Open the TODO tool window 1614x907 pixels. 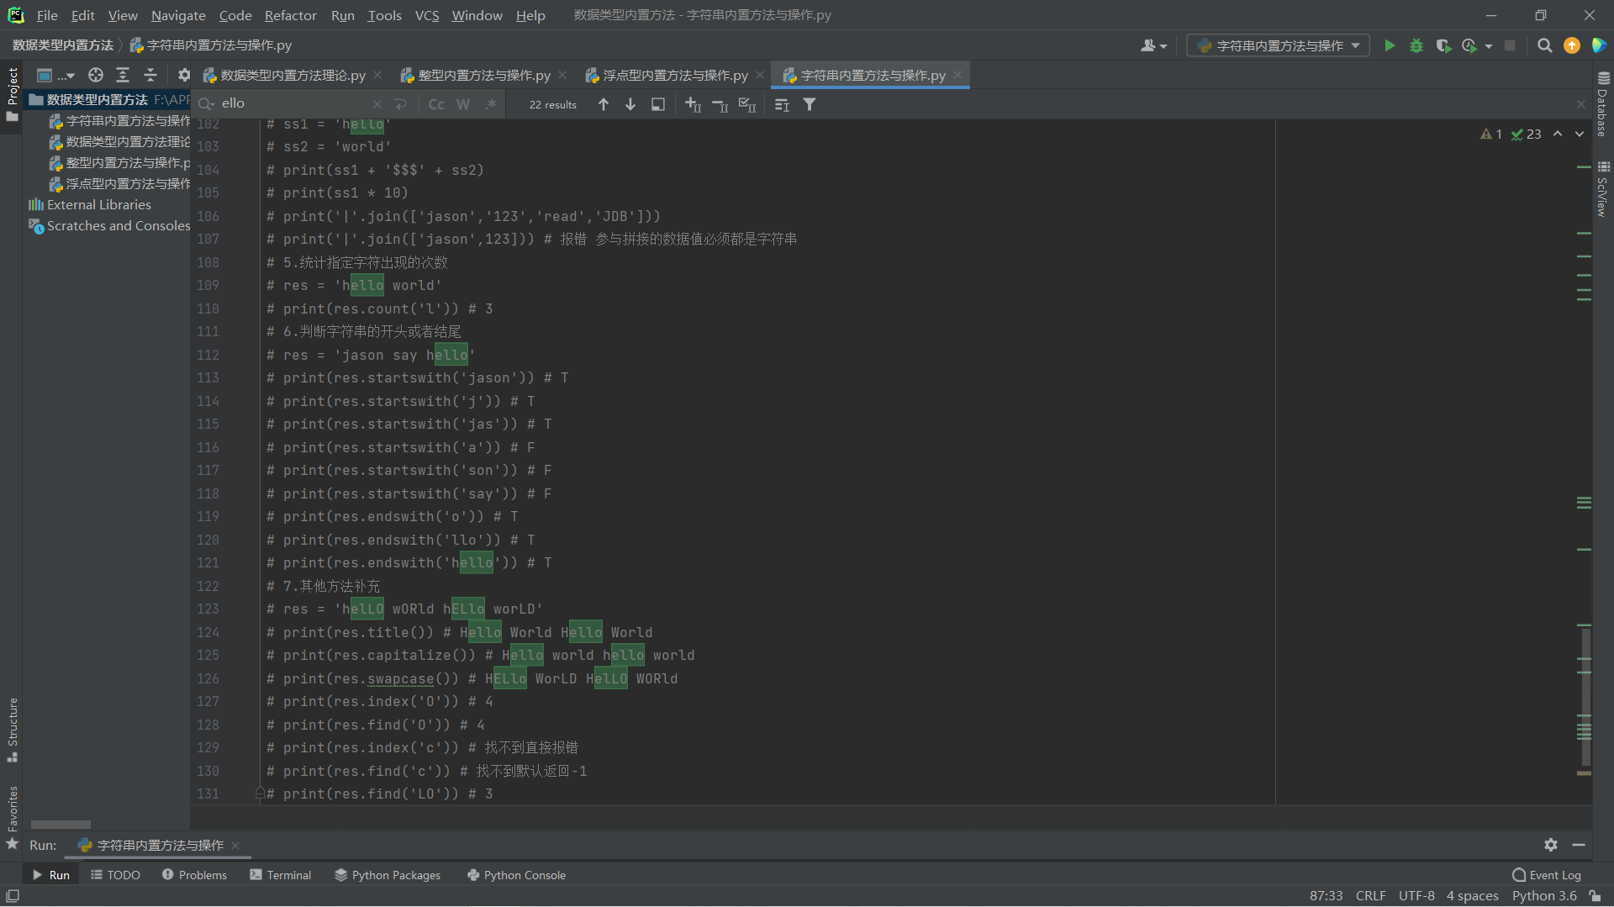tap(115, 875)
